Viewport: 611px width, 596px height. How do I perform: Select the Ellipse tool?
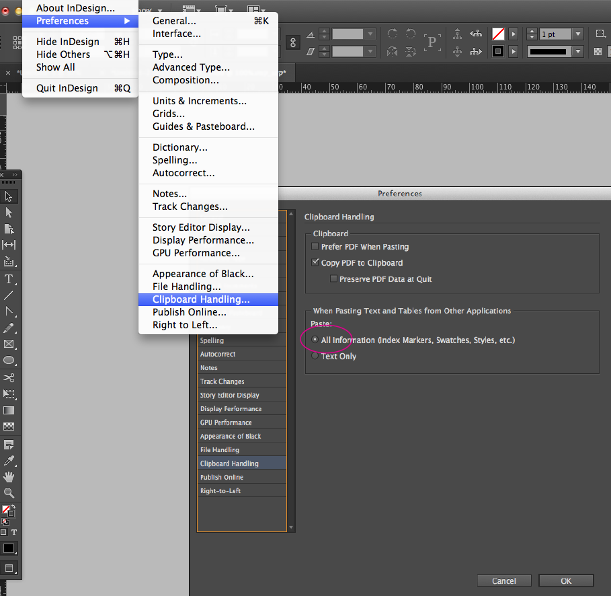click(9, 361)
